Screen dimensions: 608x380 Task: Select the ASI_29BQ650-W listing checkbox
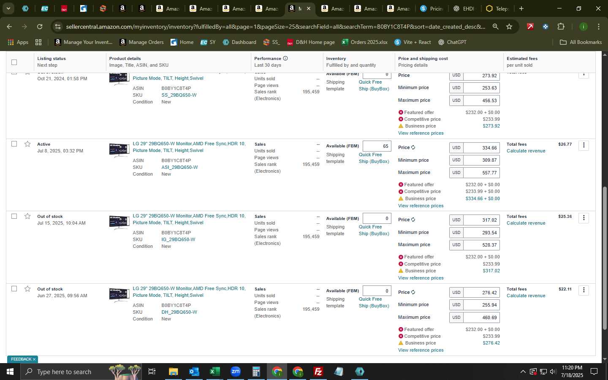pos(14,144)
